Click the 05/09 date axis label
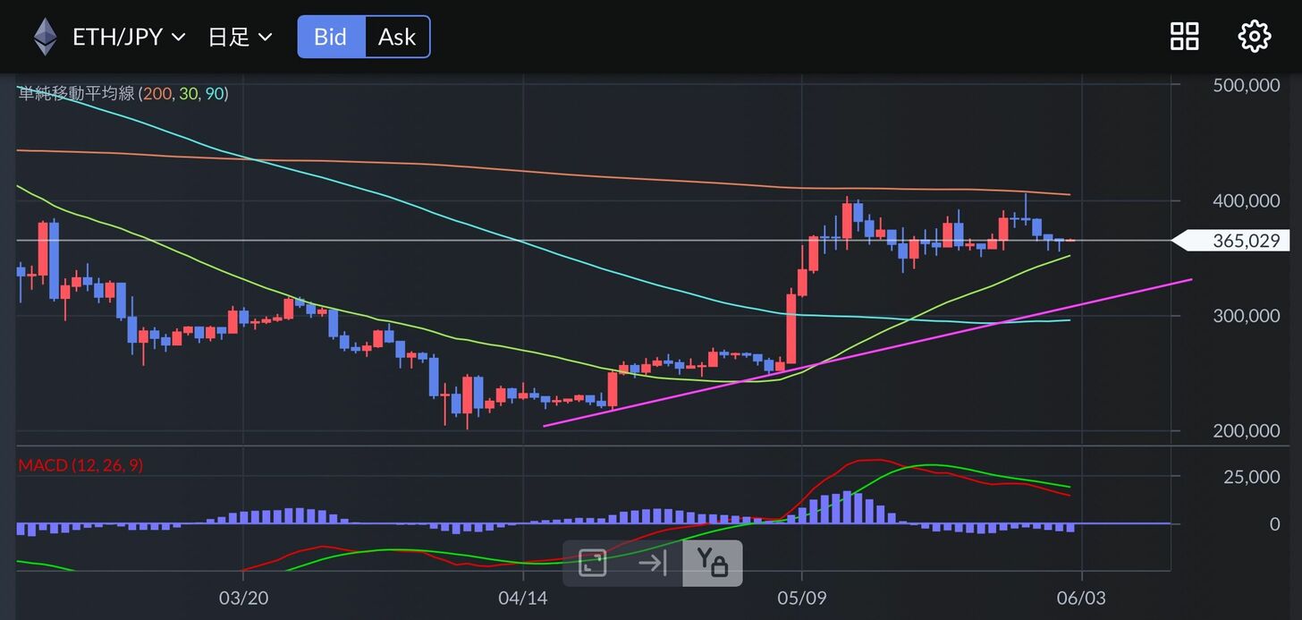1302x620 pixels. click(x=802, y=596)
